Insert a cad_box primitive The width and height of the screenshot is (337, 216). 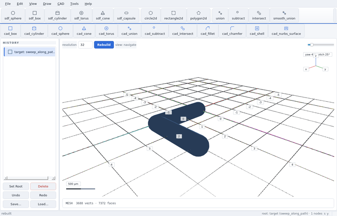pyautogui.click(x=10, y=31)
